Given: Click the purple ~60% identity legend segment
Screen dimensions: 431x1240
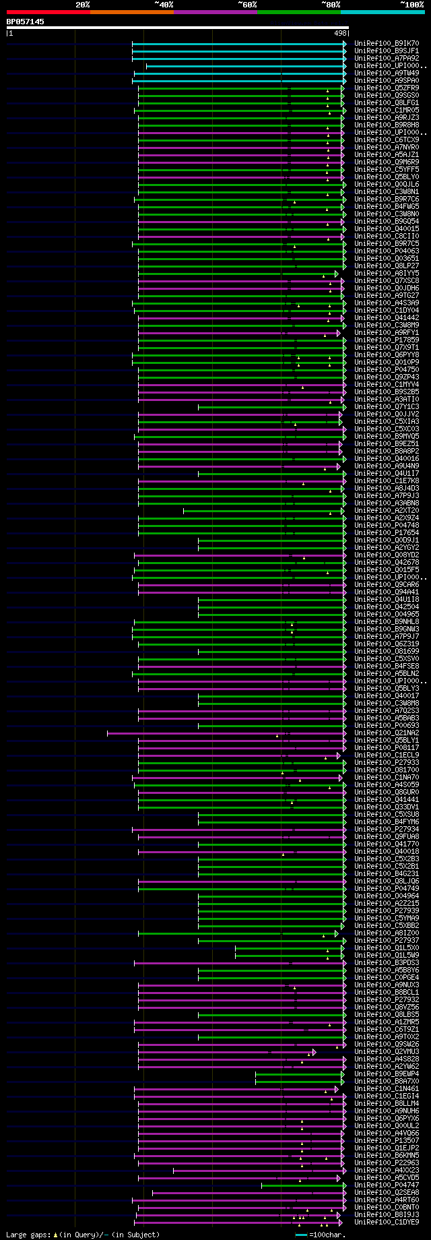Looking at the screenshot, I should coord(215,12).
